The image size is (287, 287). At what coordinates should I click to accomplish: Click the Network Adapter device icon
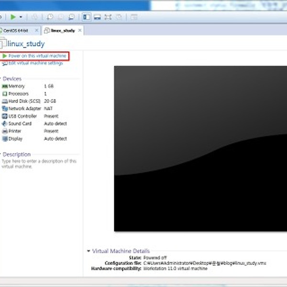[x=5, y=109]
